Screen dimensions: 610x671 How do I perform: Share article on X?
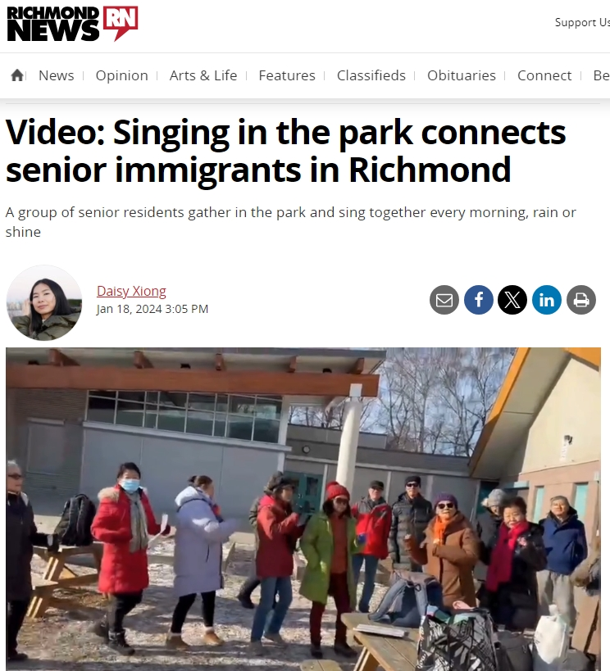(x=512, y=300)
